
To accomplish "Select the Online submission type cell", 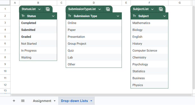I will [x=94, y=23].
